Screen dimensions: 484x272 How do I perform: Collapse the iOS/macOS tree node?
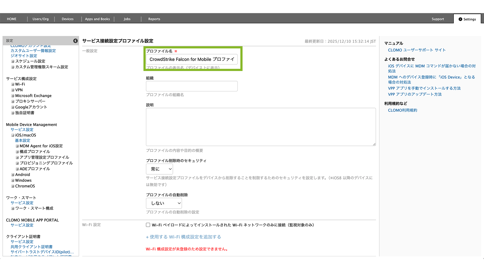[x=13, y=135]
